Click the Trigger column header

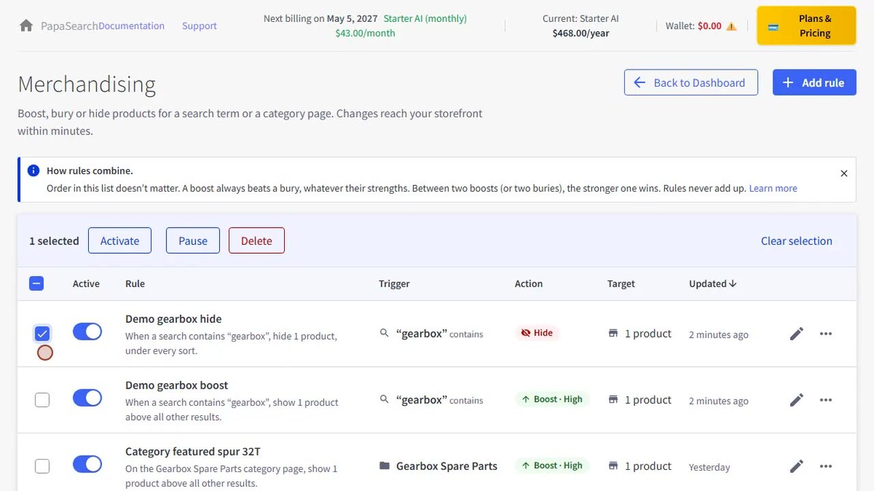tap(395, 284)
